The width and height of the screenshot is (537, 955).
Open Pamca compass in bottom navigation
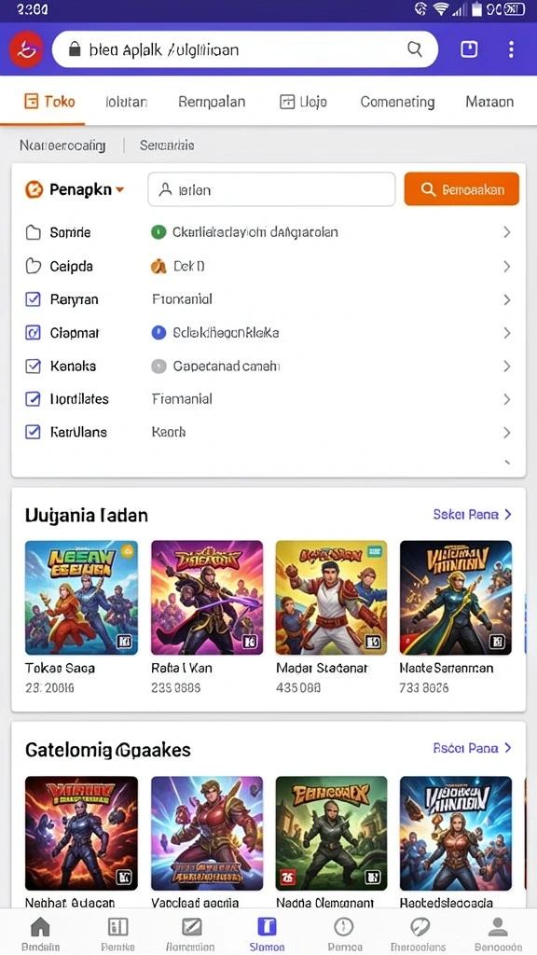coord(344,934)
